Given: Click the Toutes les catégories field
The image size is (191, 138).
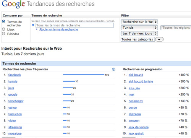Looking at the screenshot, I should [x=138, y=39].
